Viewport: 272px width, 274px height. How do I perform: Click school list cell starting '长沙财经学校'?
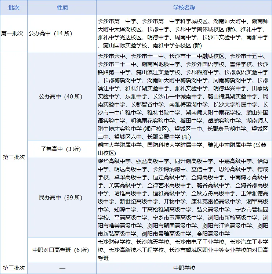point(184,250)
